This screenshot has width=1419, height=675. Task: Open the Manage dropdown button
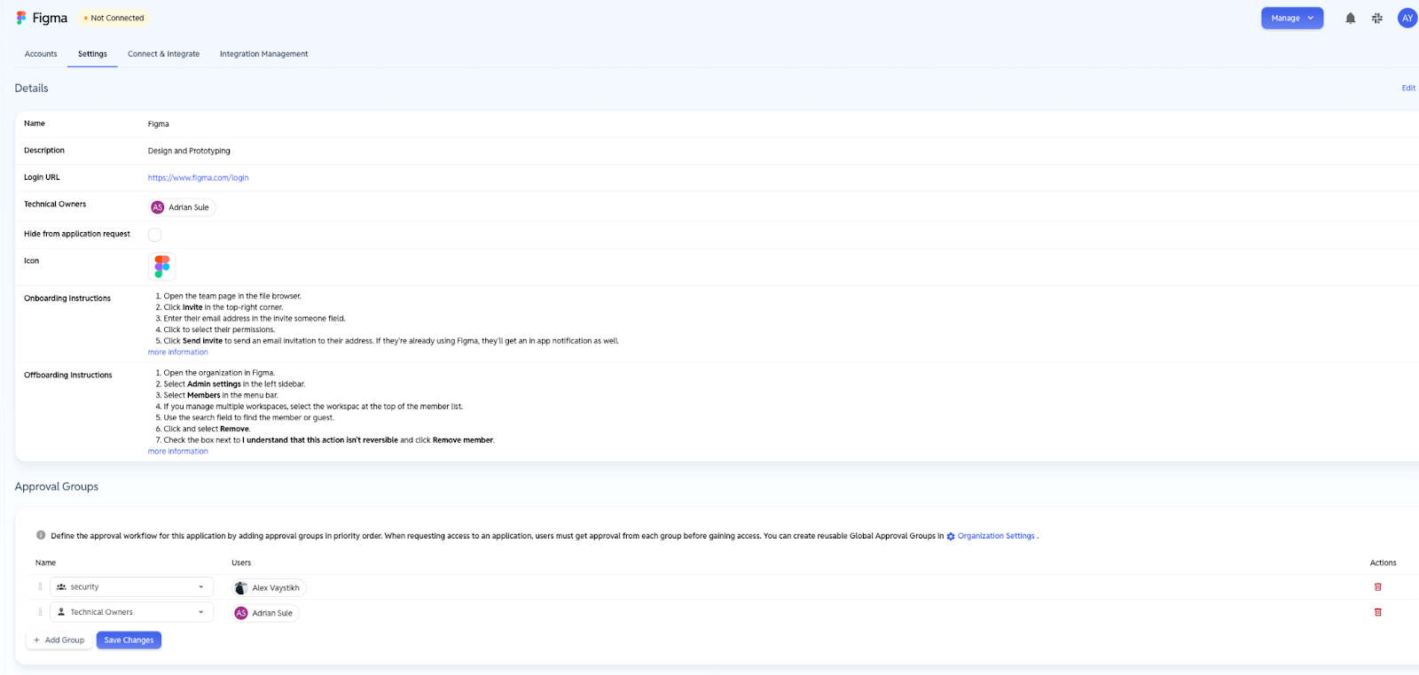1292,18
